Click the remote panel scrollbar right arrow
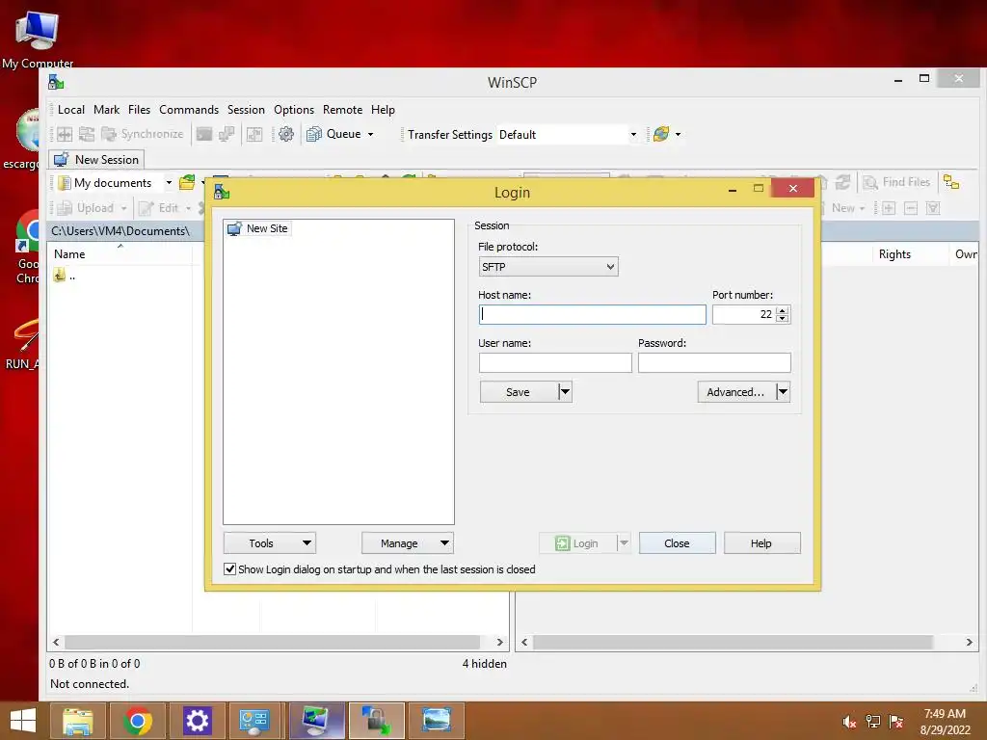This screenshot has height=740, width=987. pyautogui.click(x=970, y=642)
